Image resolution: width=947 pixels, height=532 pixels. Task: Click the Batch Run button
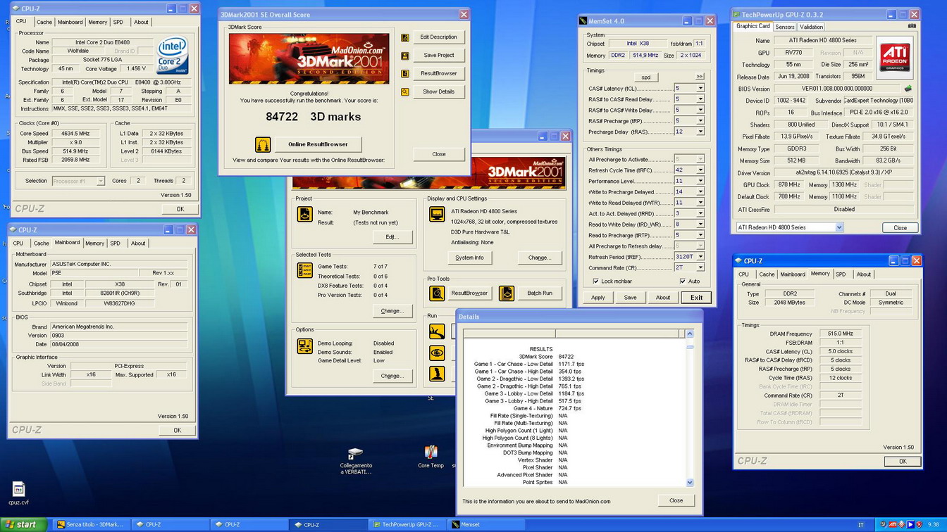540,293
